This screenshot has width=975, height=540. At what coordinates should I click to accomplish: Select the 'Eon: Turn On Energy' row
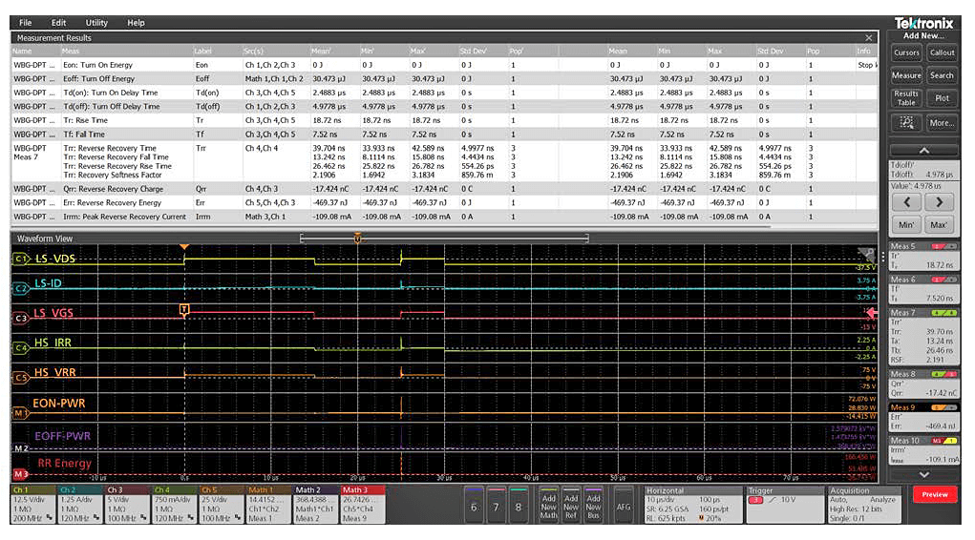click(444, 65)
